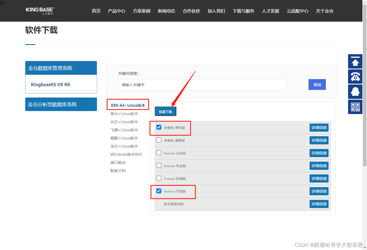Open 人才发展 menu

(270, 11)
